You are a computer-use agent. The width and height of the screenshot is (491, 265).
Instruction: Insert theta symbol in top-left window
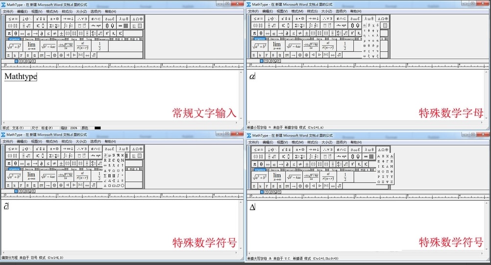[x=16, y=33]
